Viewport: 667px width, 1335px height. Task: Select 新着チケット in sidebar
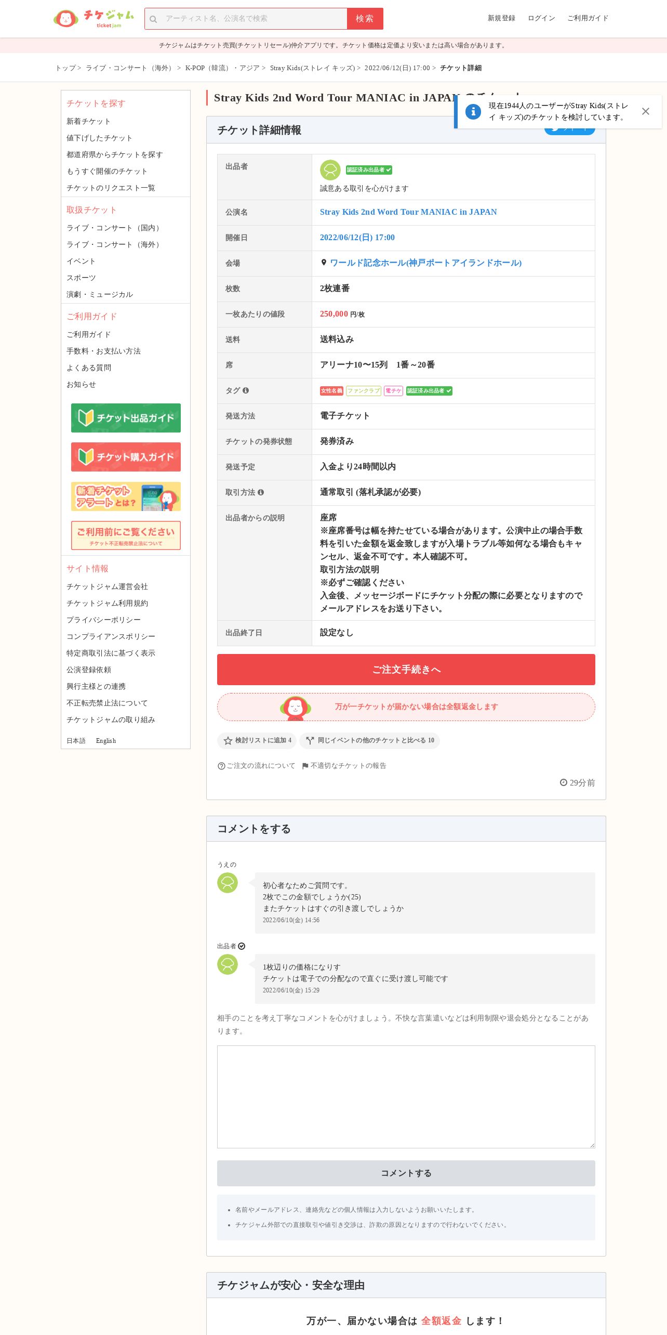click(x=88, y=121)
